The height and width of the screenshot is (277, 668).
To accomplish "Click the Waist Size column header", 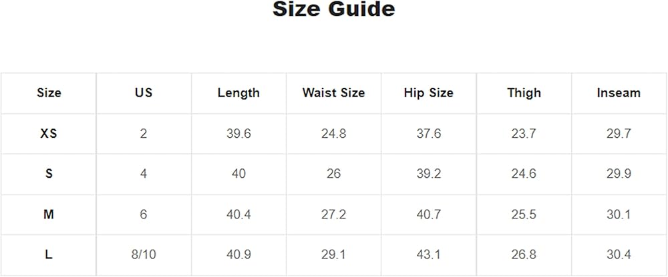I will [333, 93].
